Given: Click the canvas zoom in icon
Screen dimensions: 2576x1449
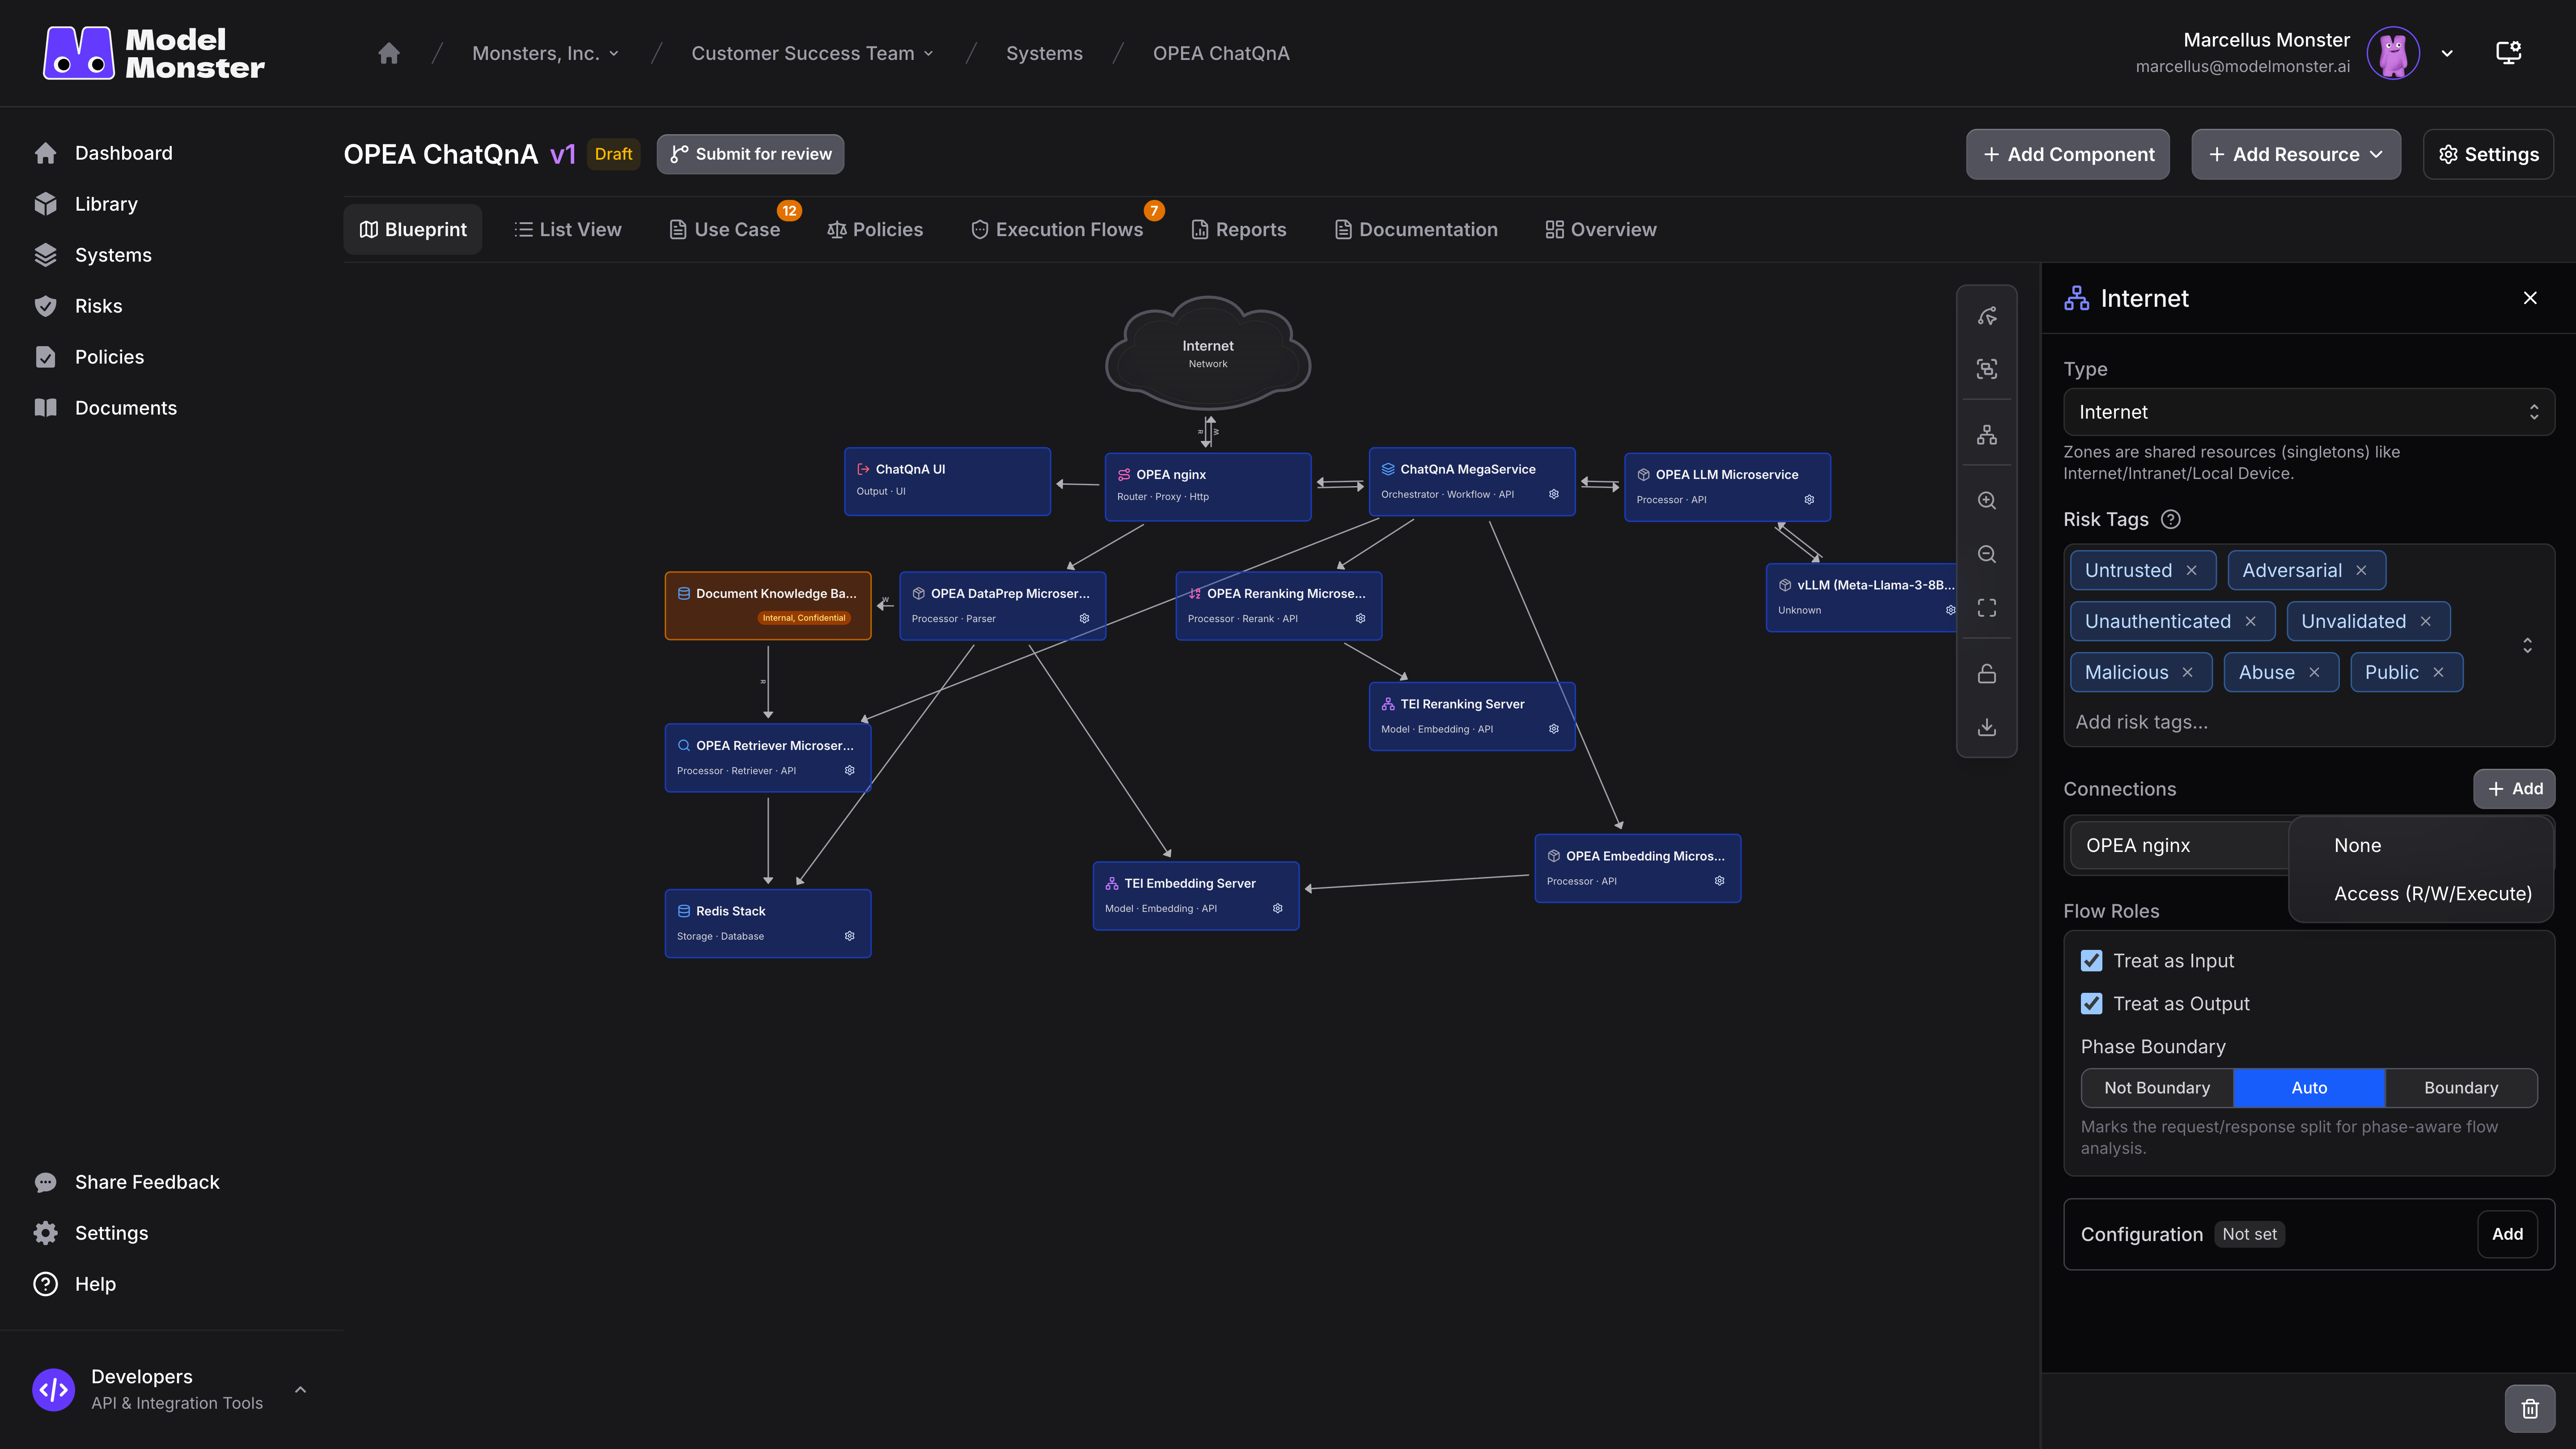Looking at the screenshot, I should pos(1987,500).
